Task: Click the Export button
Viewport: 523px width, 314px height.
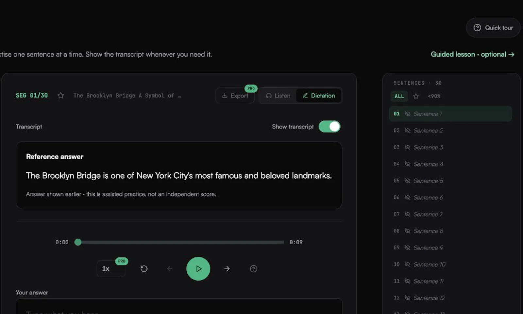Action: tap(235, 96)
